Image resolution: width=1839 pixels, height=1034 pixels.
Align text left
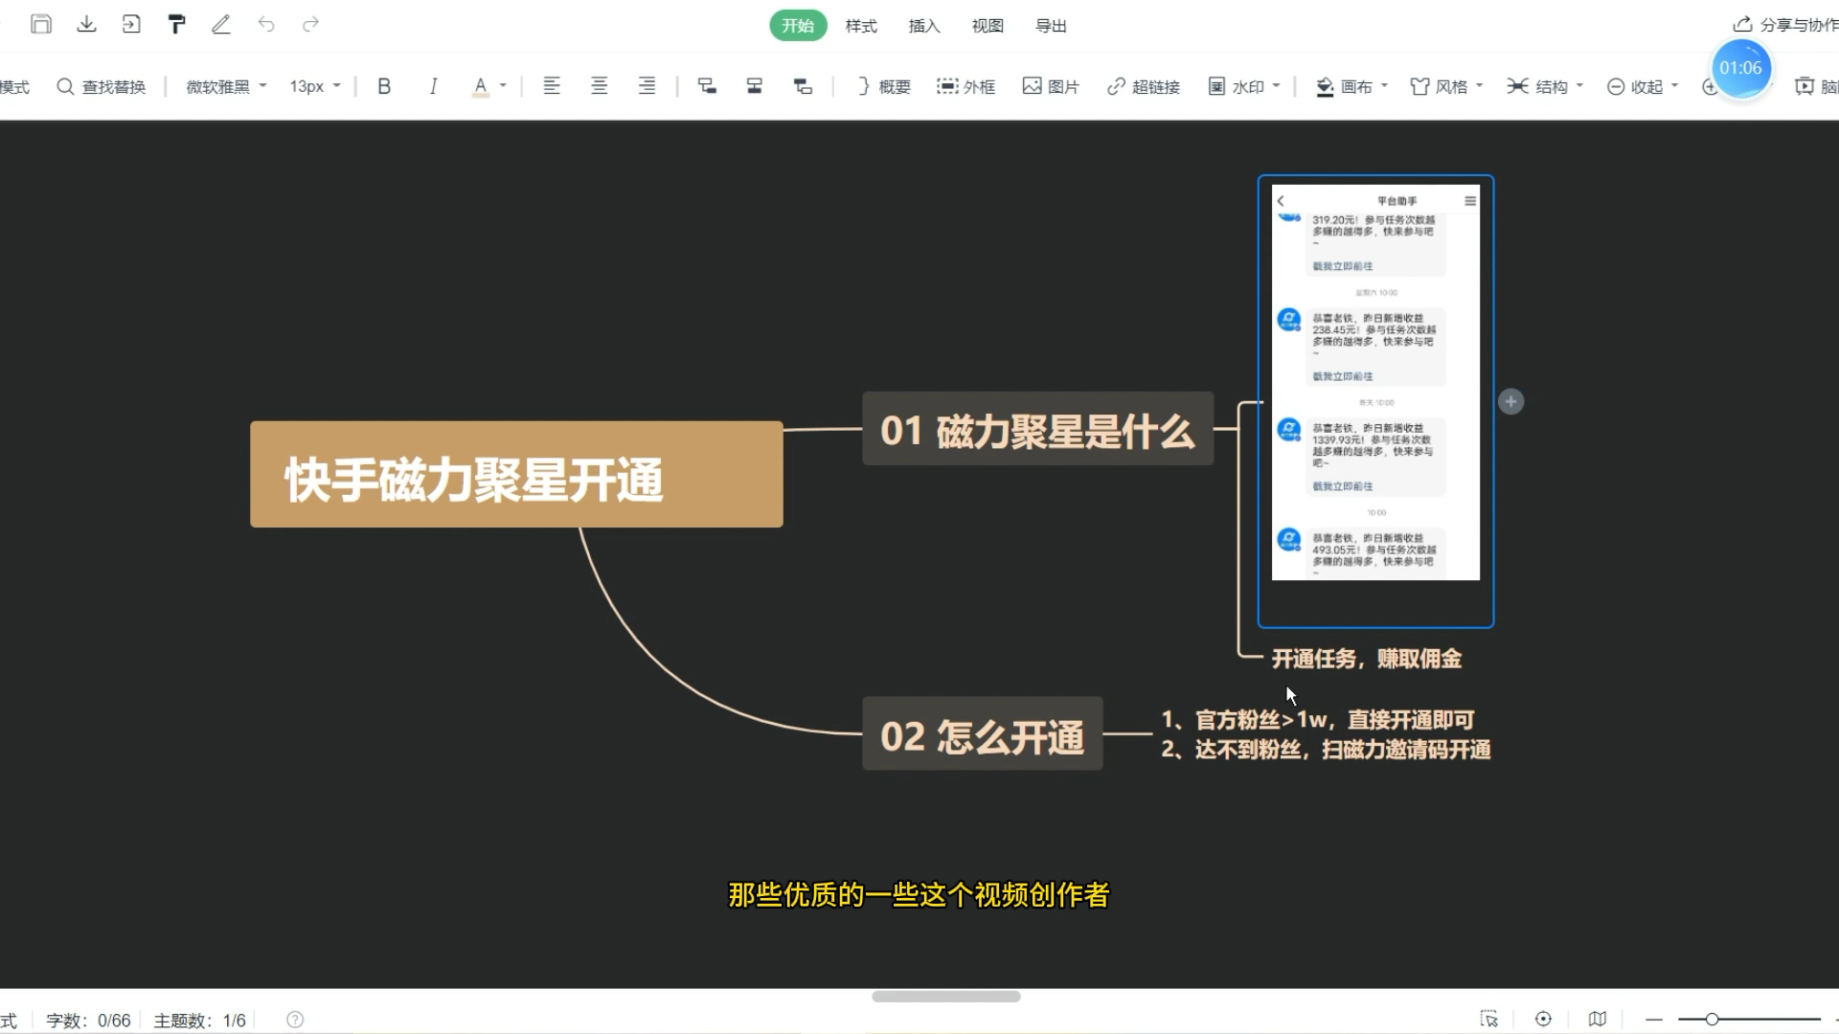[552, 86]
